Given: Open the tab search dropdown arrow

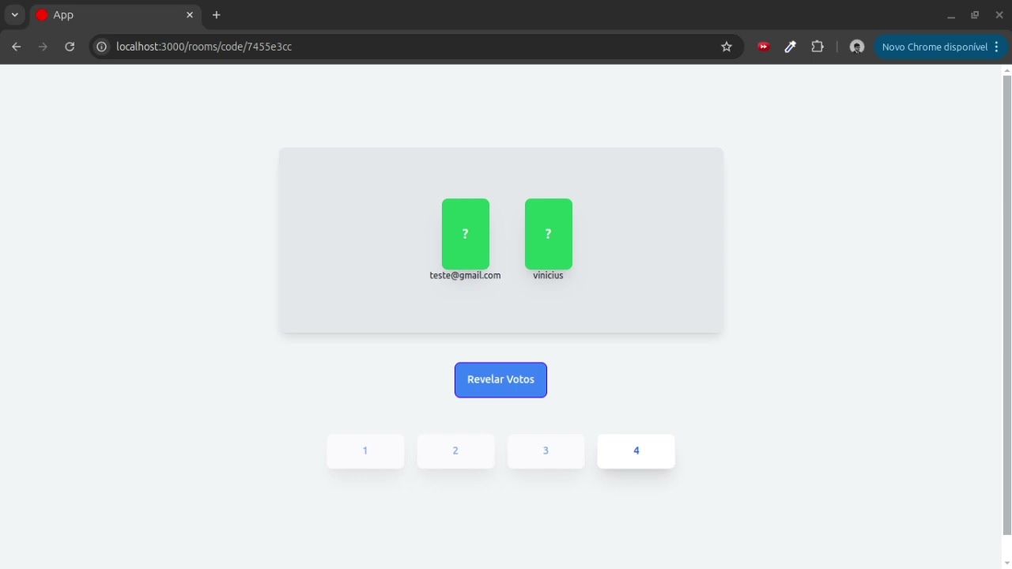Looking at the screenshot, I should (x=14, y=15).
